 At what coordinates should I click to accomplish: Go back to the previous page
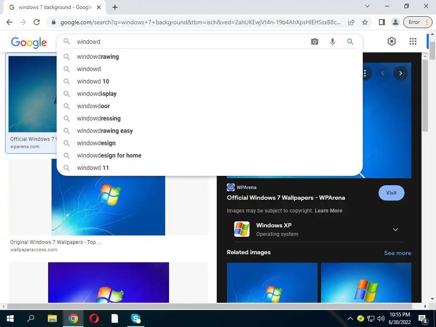pyautogui.click(x=9, y=22)
